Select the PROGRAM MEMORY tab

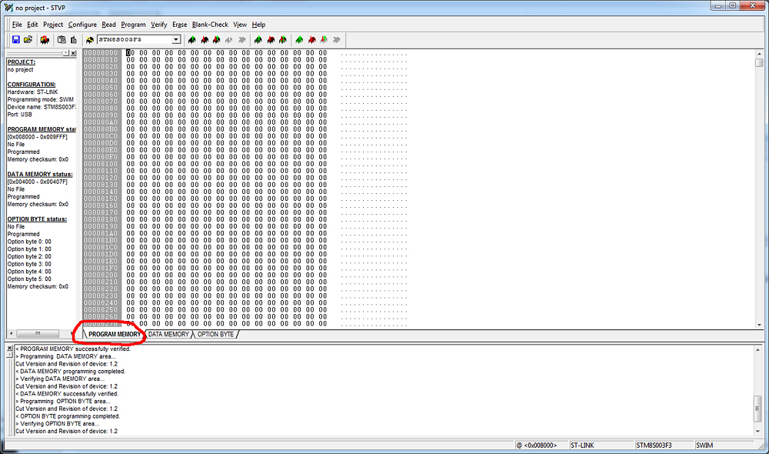click(115, 335)
